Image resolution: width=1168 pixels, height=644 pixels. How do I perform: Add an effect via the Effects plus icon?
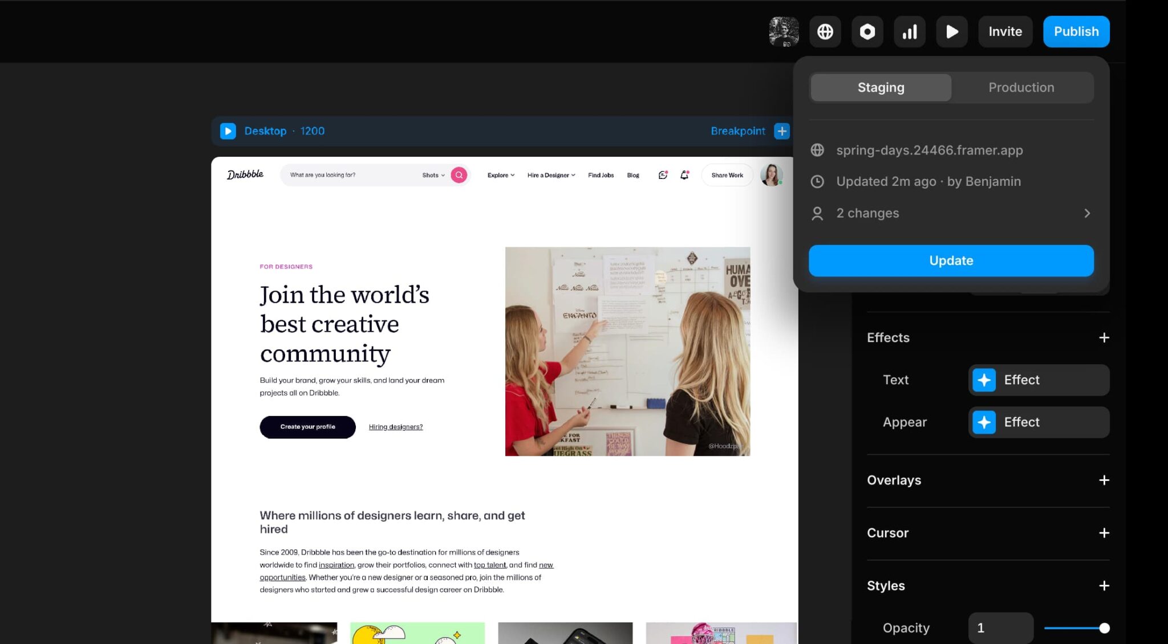1104,337
